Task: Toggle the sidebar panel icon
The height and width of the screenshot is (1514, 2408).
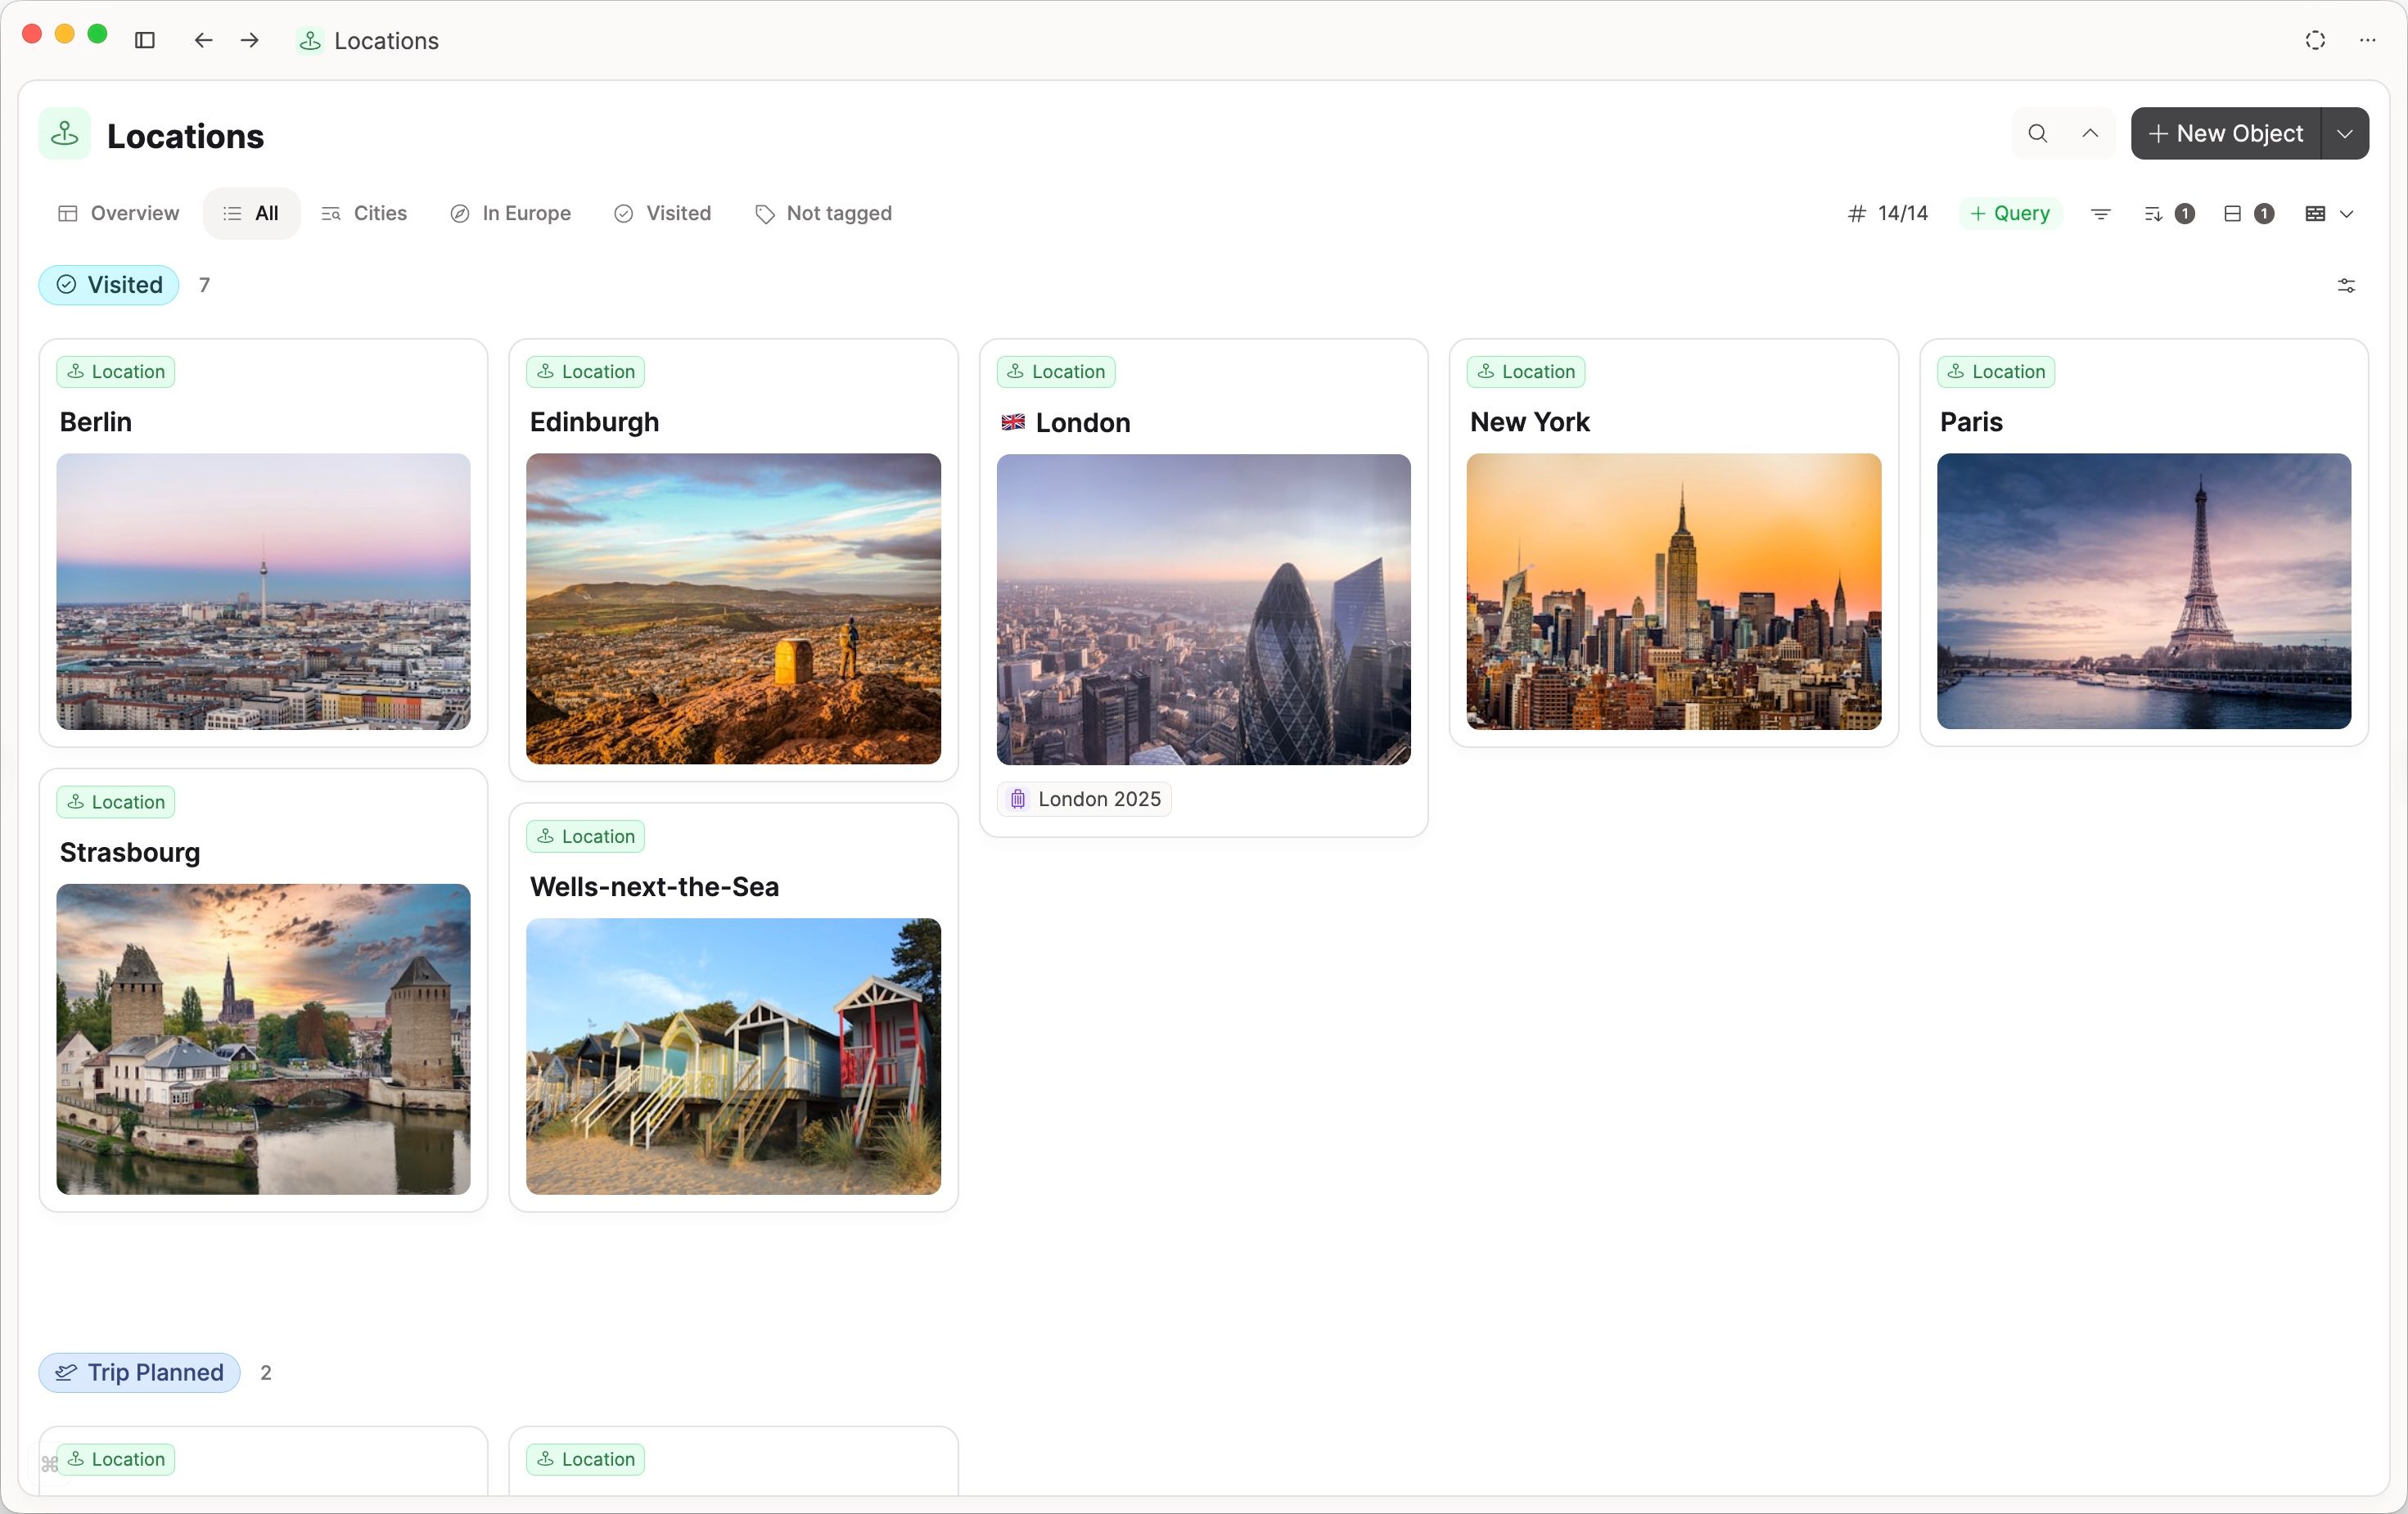Action: [144, 41]
